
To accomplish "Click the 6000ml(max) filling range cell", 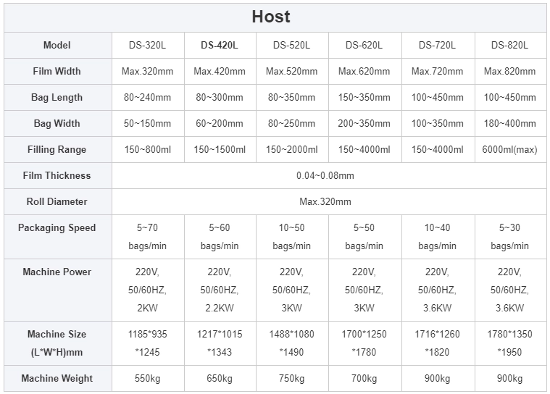I will tap(510, 149).
